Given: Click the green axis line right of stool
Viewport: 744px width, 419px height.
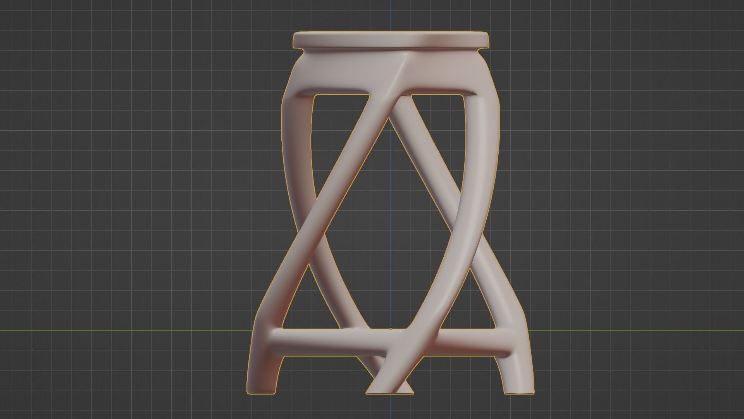Looking at the screenshot, I should 639,330.
